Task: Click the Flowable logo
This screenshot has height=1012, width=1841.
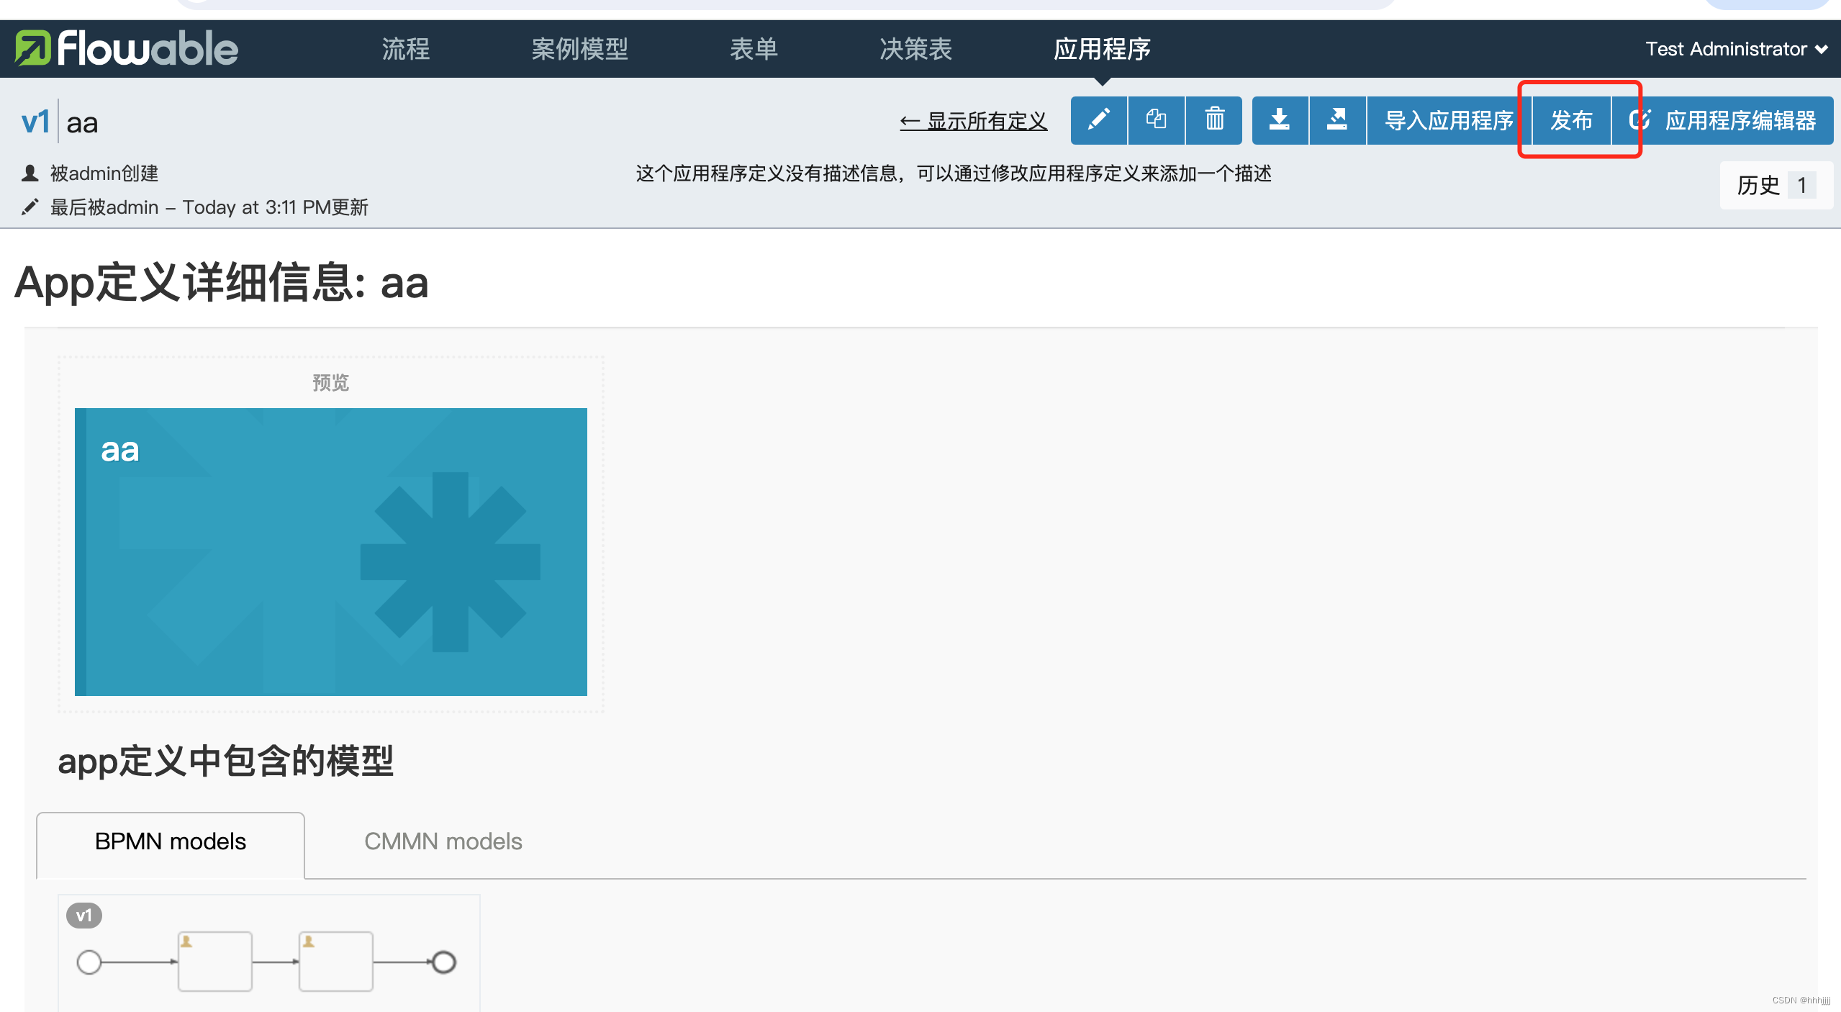Action: click(127, 49)
